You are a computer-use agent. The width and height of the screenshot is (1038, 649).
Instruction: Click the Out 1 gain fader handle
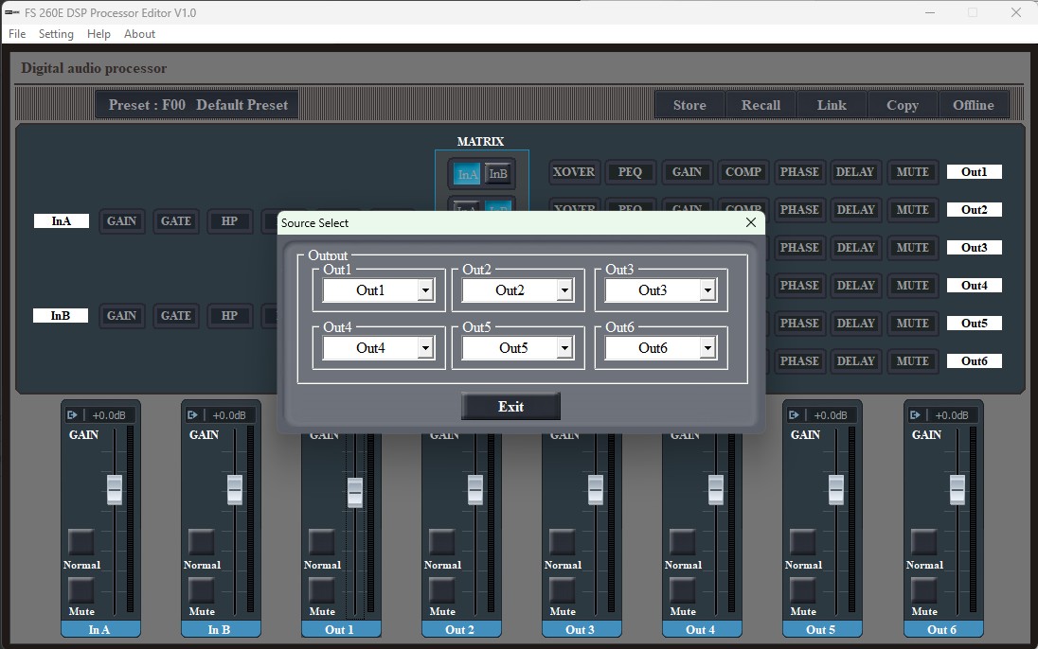[x=355, y=492]
